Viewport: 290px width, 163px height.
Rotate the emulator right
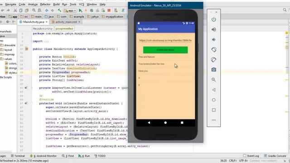point(213,60)
